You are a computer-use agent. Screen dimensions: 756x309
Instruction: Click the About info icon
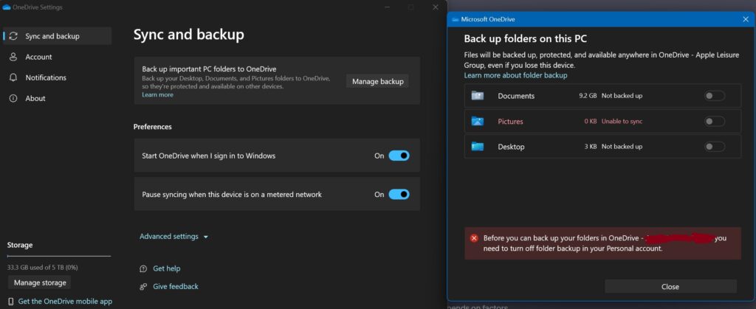tap(13, 98)
